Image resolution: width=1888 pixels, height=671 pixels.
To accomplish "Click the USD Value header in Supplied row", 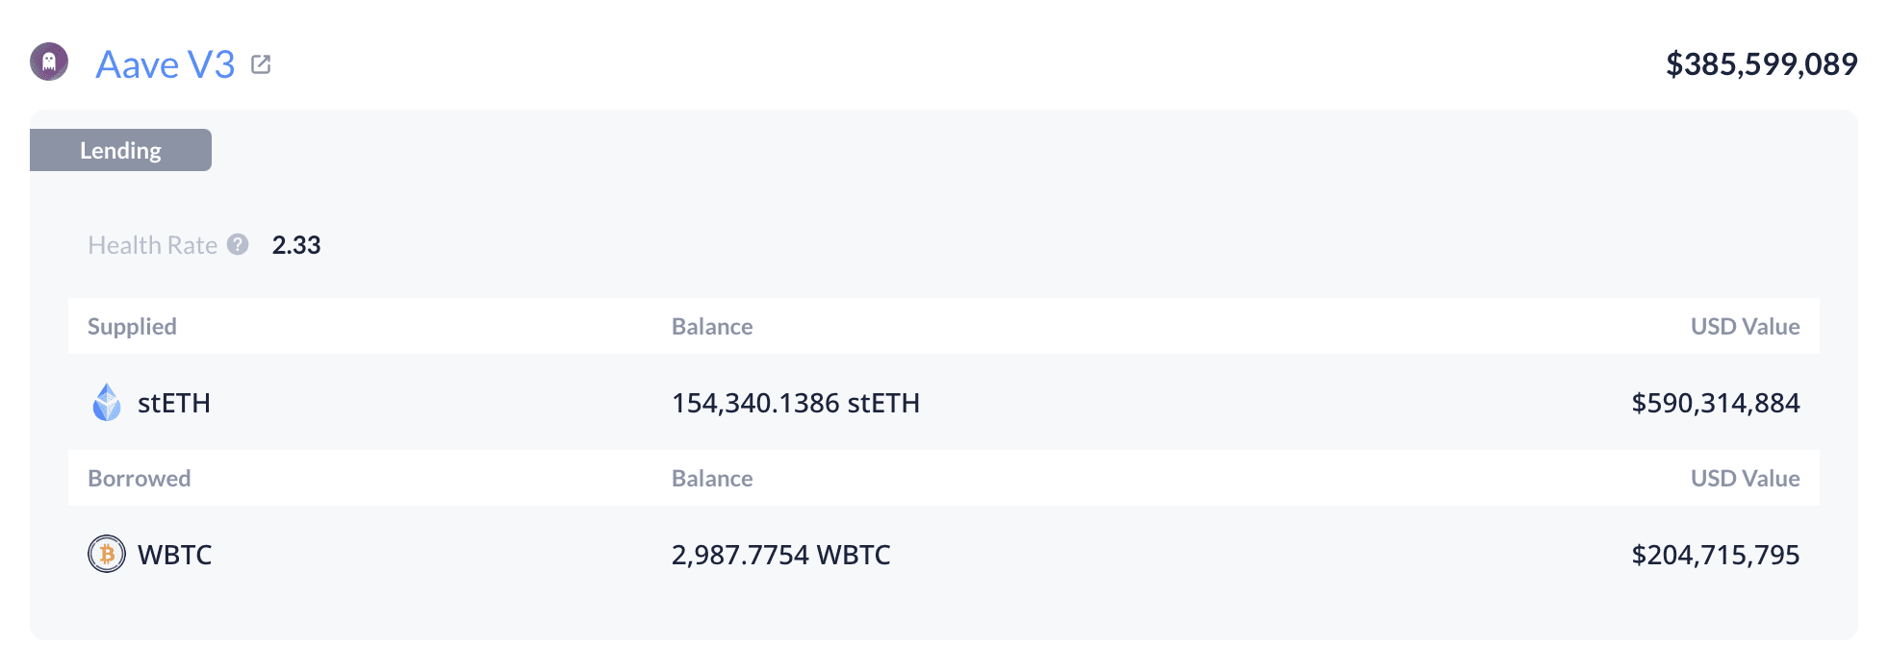I will [x=1746, y=327].
